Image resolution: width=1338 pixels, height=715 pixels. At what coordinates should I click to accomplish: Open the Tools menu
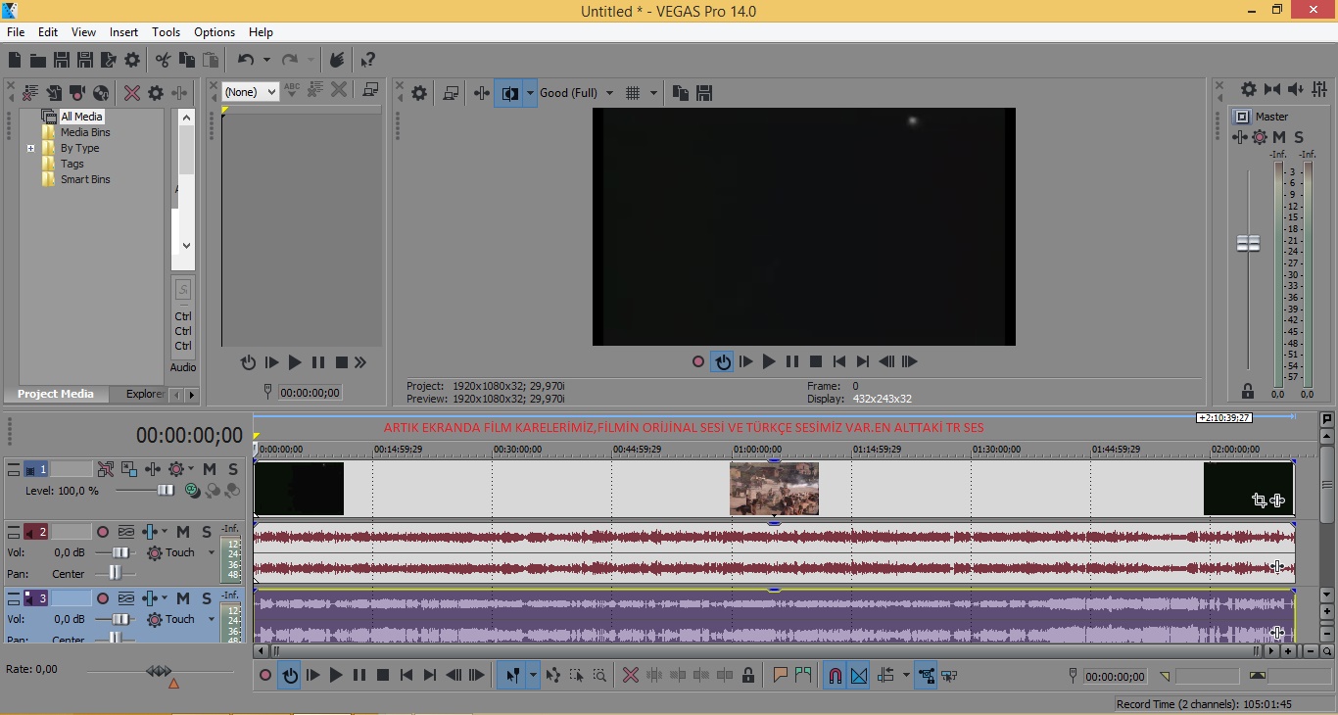point(166,32)
